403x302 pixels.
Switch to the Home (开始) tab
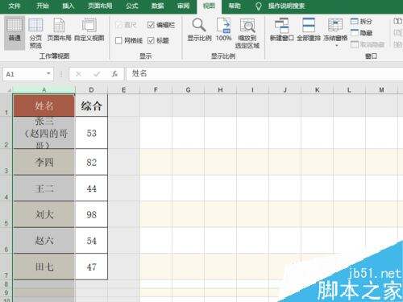click(x=43, y=6)
